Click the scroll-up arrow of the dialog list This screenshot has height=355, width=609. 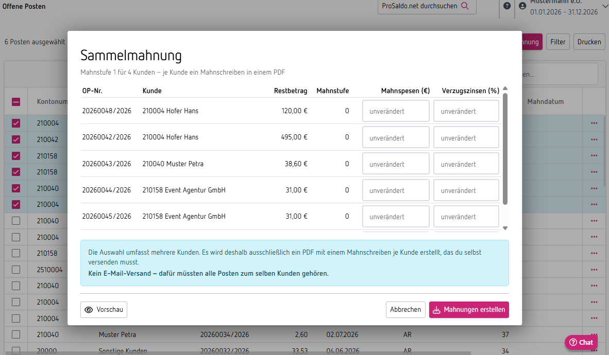tap(505, 88)
